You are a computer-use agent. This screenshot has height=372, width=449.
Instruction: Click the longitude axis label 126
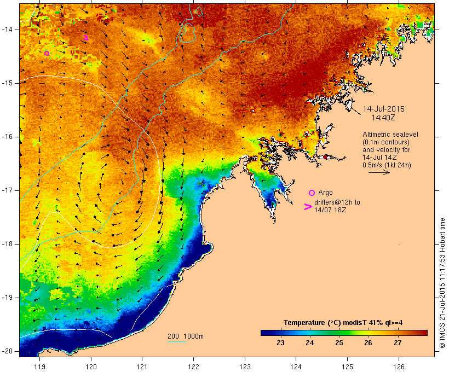coord(399,367)
